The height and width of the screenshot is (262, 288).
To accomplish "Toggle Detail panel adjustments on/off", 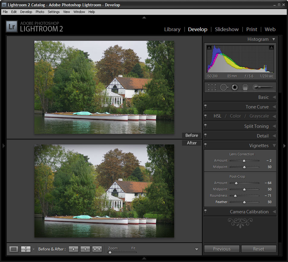I will pyautogui.click(x=206, y=135).
